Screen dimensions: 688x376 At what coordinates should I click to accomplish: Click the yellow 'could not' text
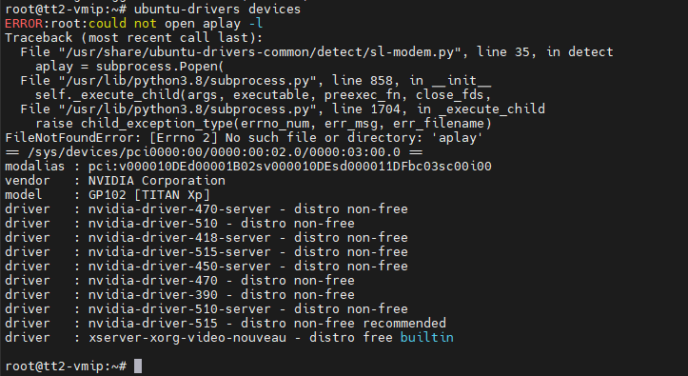(123, 23)
